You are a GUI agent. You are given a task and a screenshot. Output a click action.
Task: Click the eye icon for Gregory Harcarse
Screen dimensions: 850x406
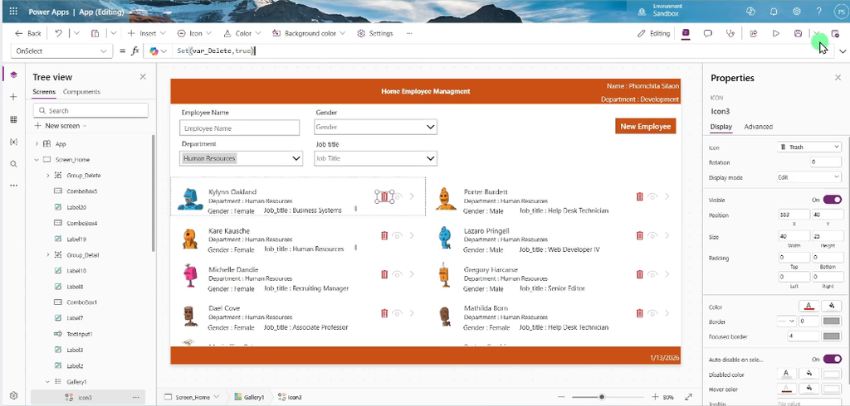tap(652, 274)
